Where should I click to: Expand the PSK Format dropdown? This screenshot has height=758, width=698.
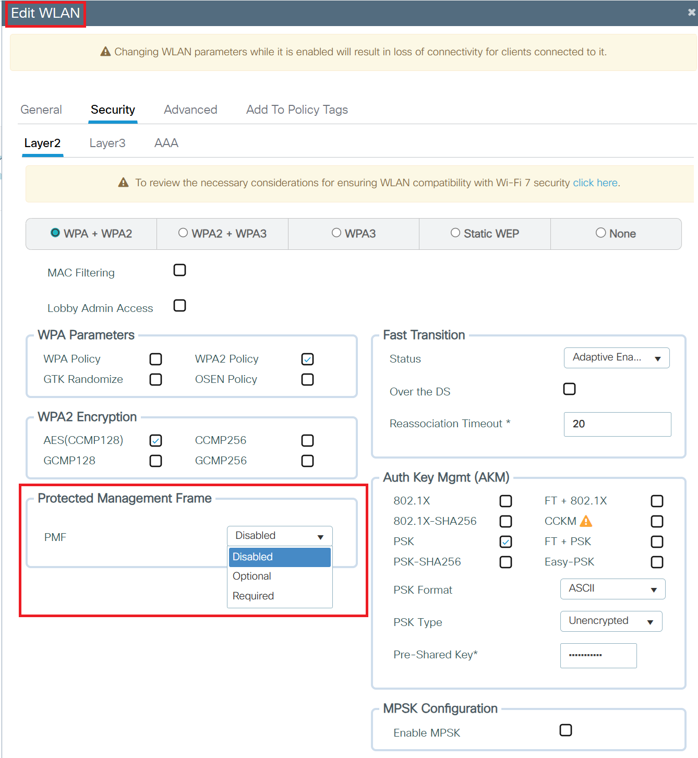612,589
